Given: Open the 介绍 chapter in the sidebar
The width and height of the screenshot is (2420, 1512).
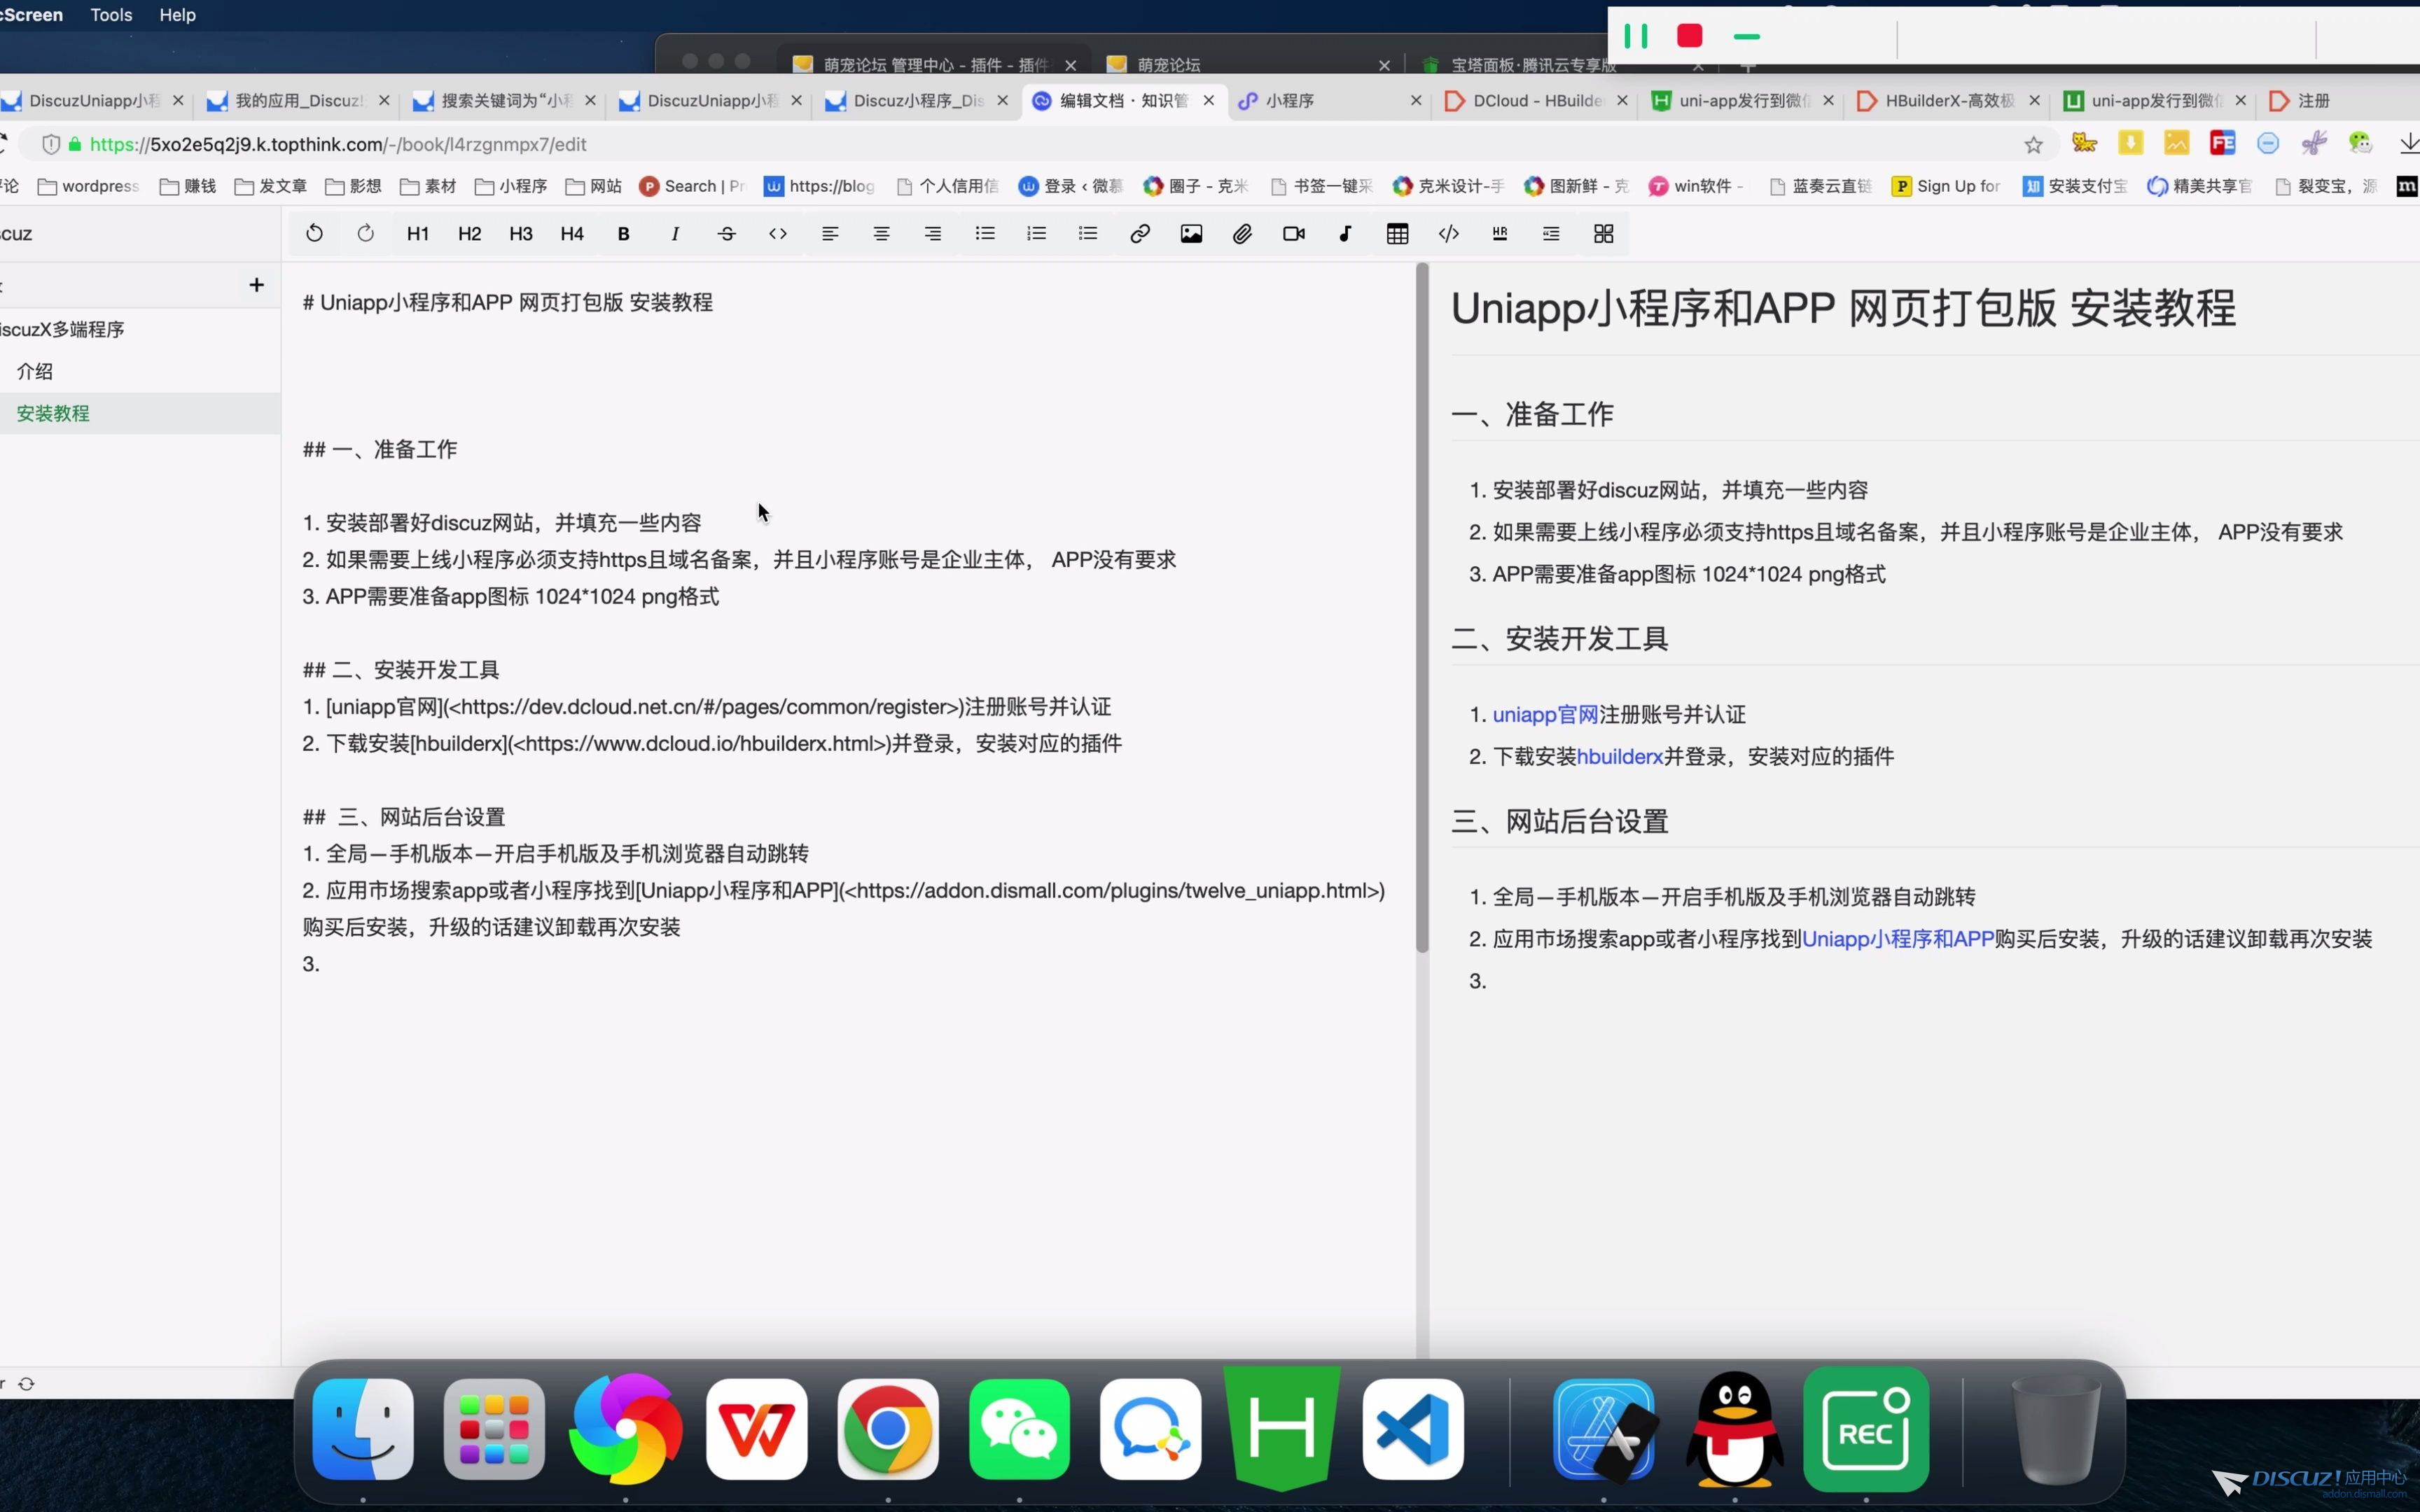Looking at the screenshot, I should 35,371.
